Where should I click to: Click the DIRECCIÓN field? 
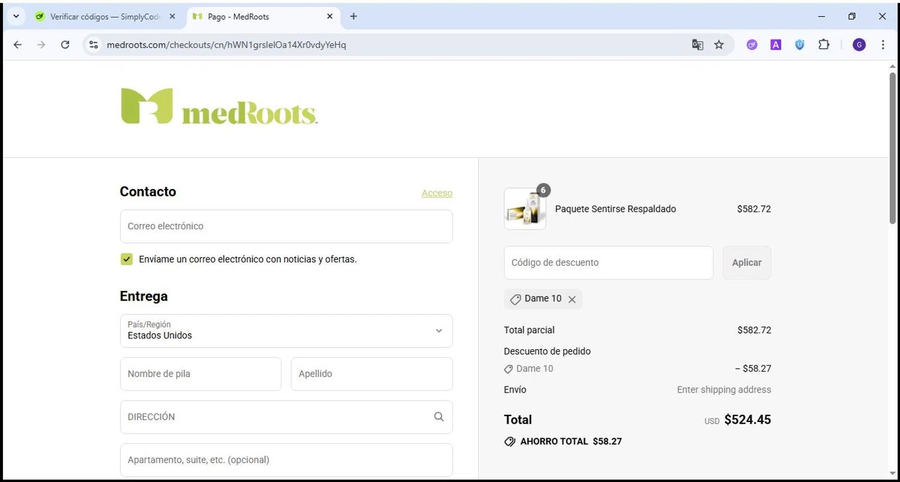[286, 417]
